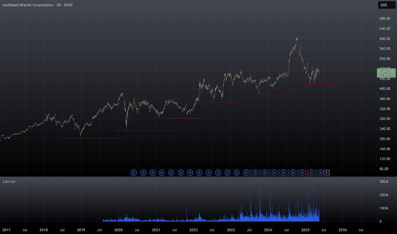The width and height of the screenshot is (397, 234).
Task: Click the 2022 label on time axis
Action: coord(193,230)
